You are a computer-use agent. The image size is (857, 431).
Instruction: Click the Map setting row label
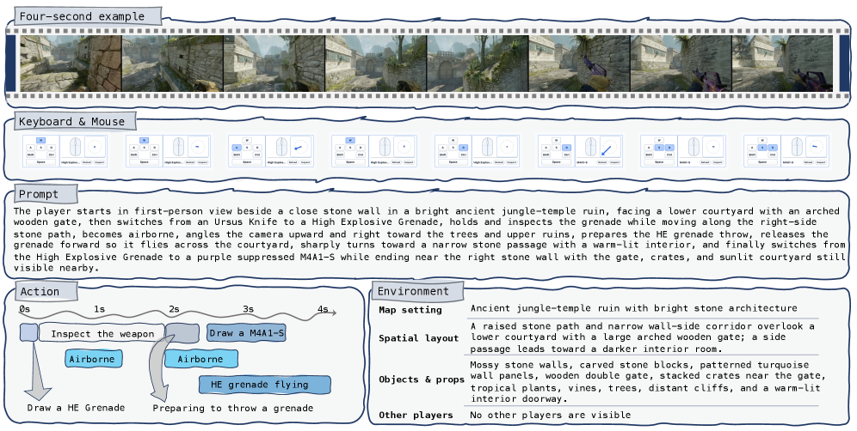click(x=410, y=310)
